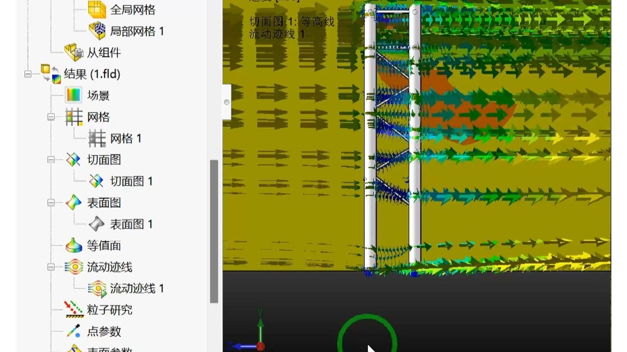Select the 点参数 label

[104, 331]
